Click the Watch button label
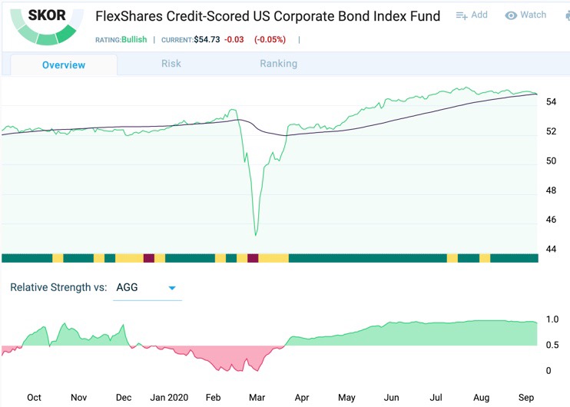570x407 pixels. (533, 15)
